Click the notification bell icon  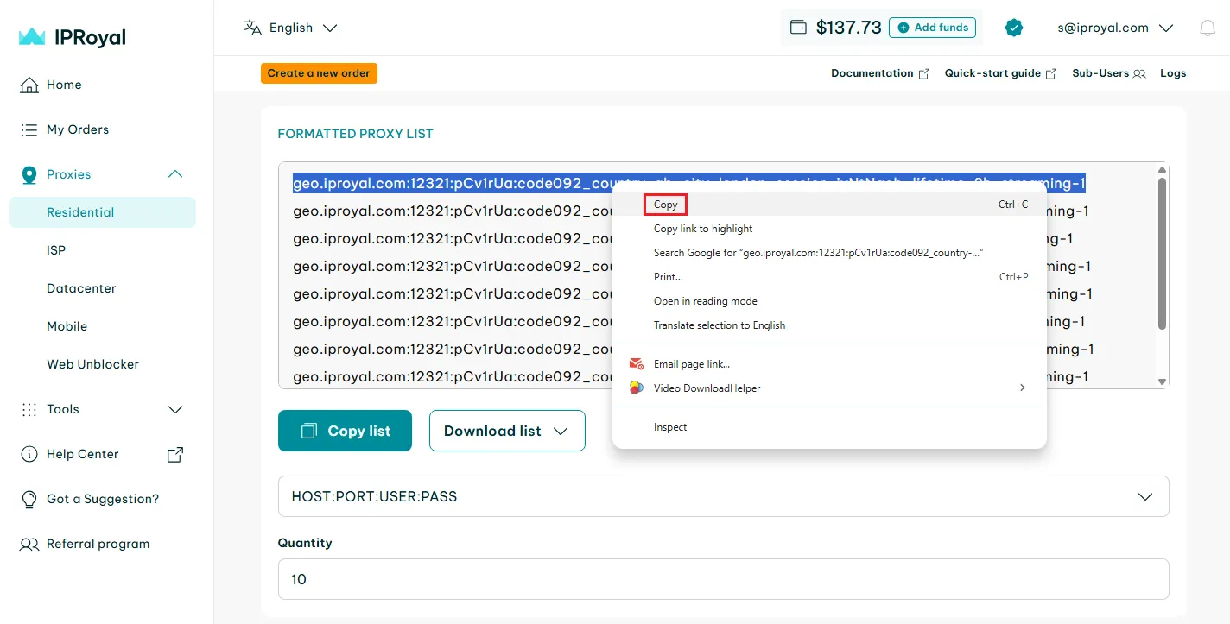1208,28
